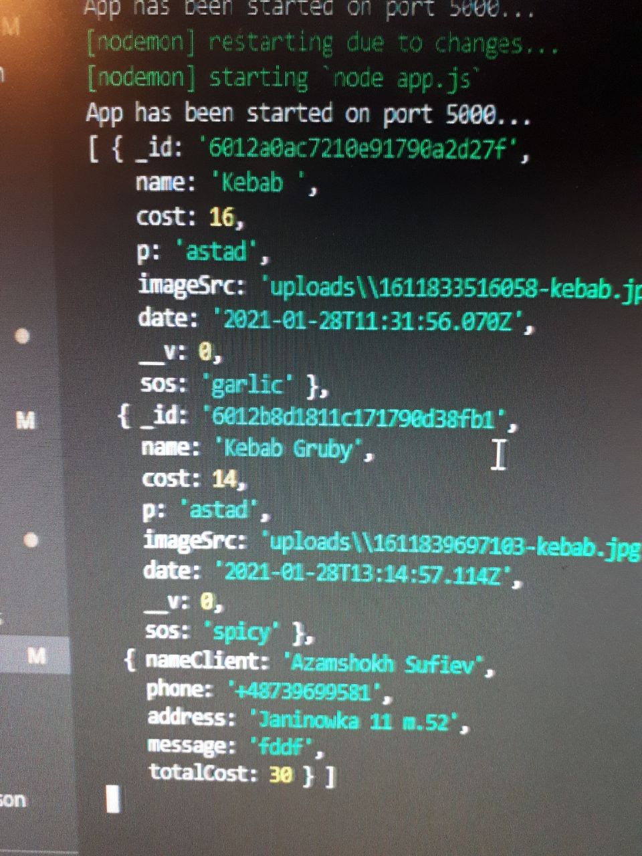Click nameClient: 'Azamshokh Sufiev' line
The width and height of the screenshot is (642, 856).
click(320, 663)
